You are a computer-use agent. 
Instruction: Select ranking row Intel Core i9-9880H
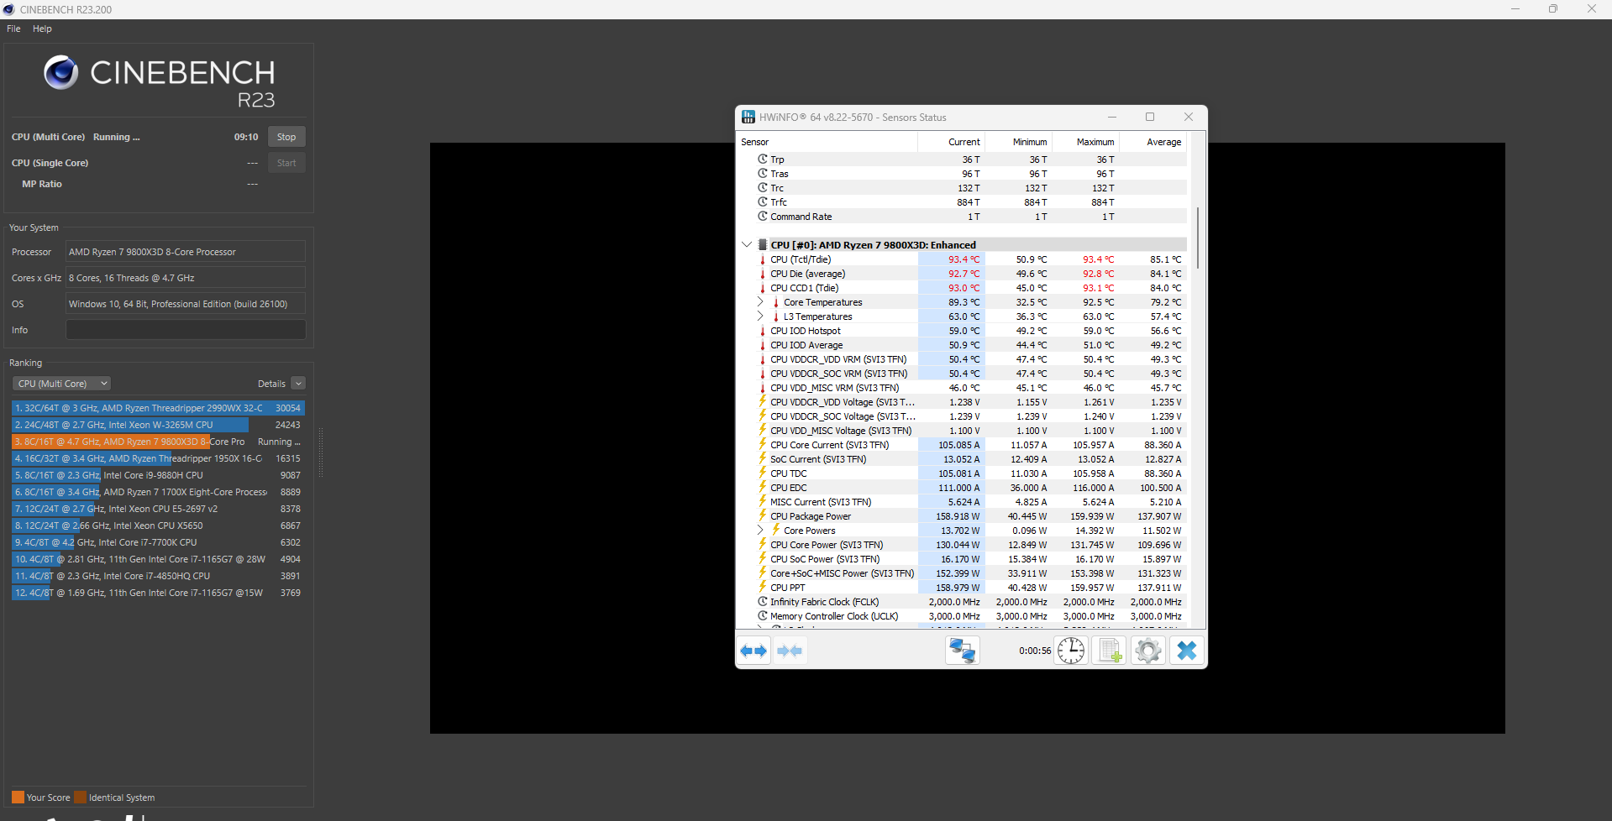(x=158, y=475)
